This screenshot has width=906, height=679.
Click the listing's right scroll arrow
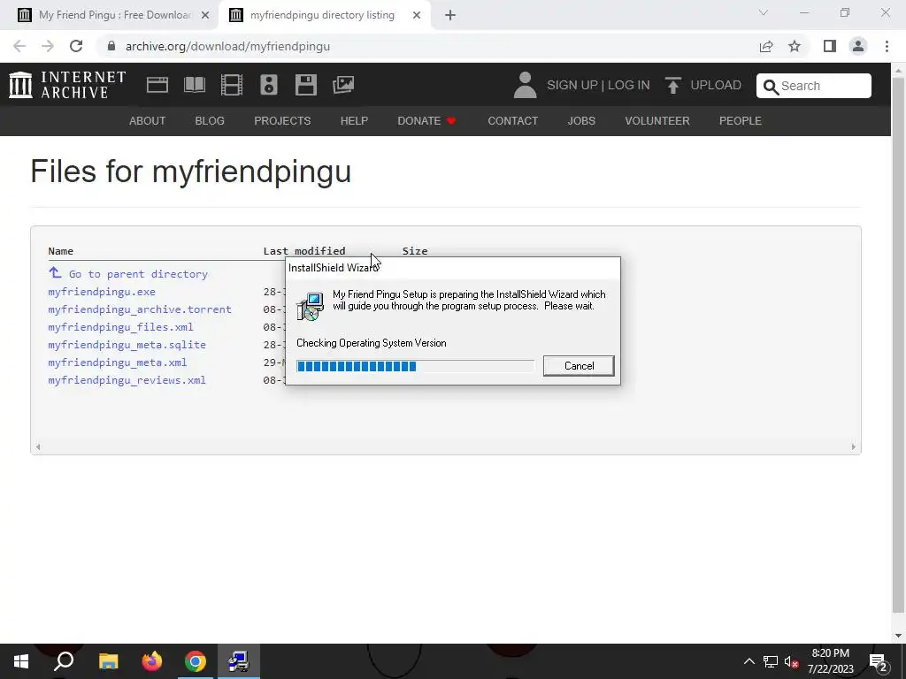[x=854, y=446]
